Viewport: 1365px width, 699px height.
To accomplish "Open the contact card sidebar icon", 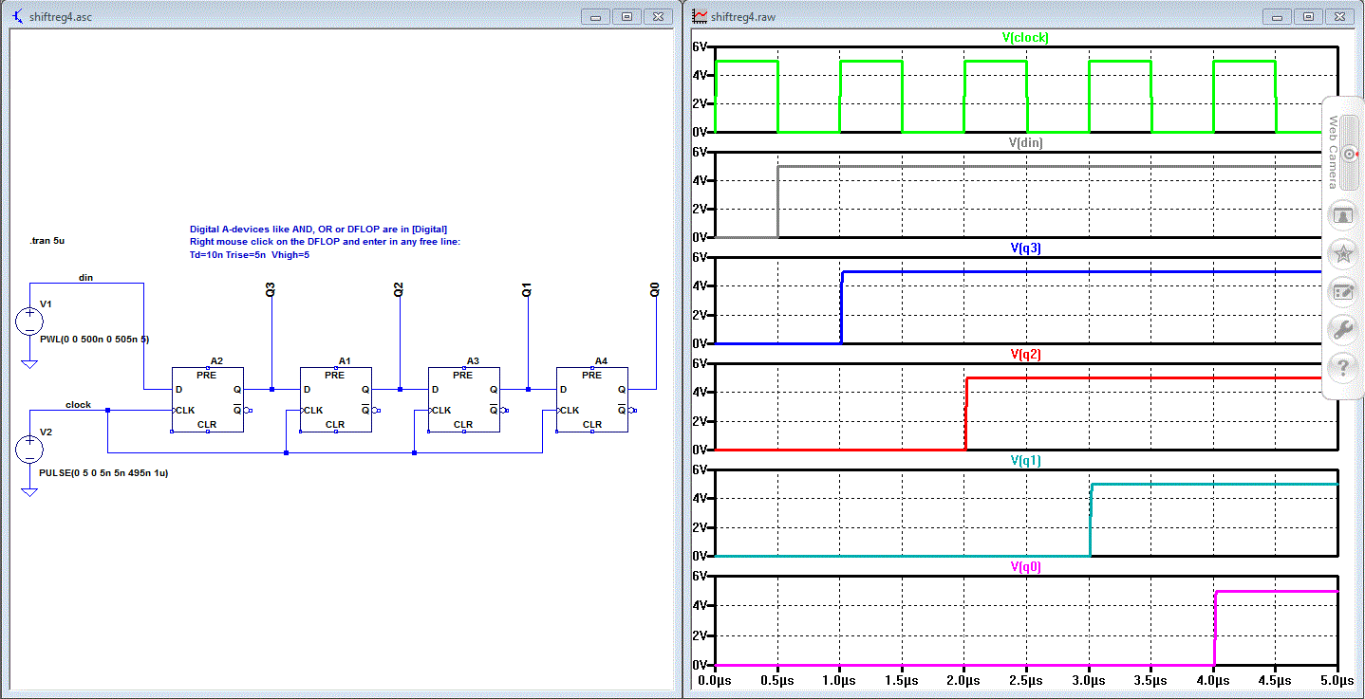I will (1342, 214).
